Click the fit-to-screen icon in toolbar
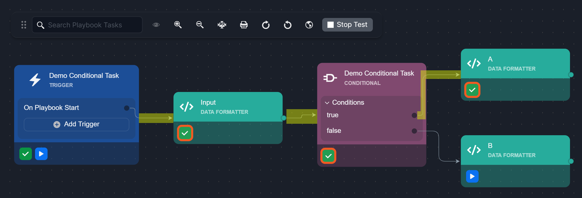Image resolution: width=582 pixels, height=198 pixels. click(x=222, y=25)
